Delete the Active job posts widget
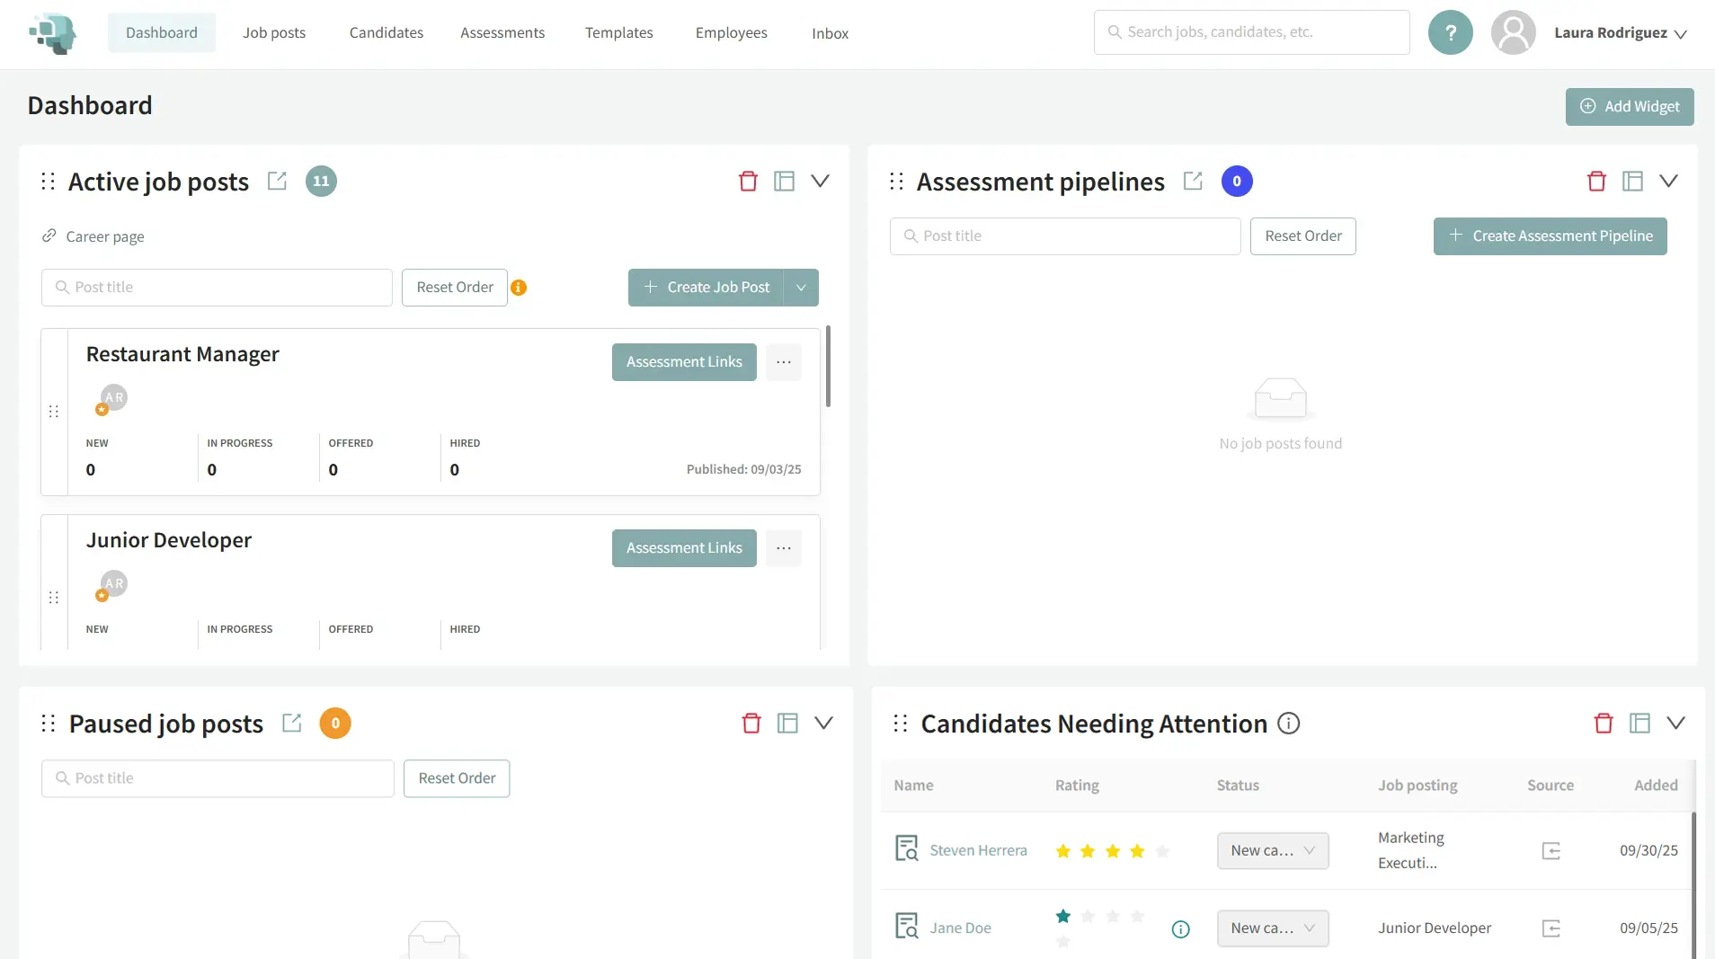This screenshot has height=959, width=1715. coord(748,182)
